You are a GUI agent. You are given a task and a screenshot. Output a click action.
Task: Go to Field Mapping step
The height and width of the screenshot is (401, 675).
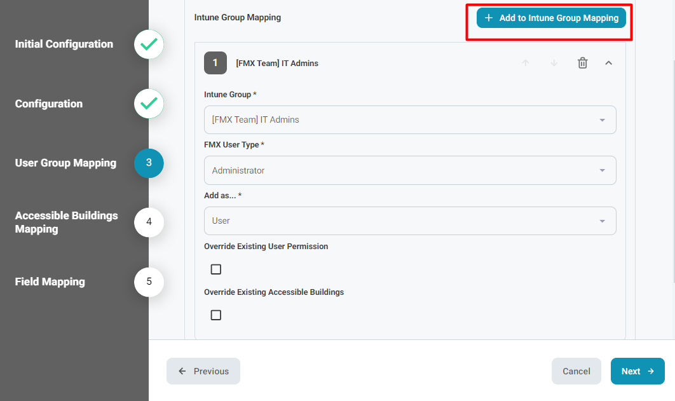50,282
